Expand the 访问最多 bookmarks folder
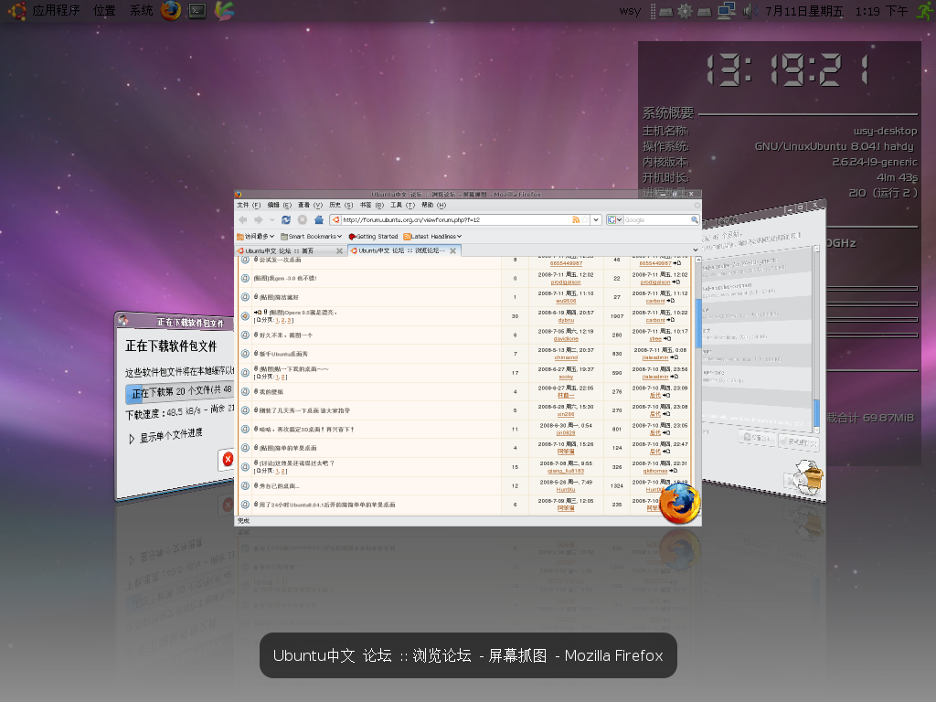The height and width of the screenshot is (702, 936). [256, 237]
